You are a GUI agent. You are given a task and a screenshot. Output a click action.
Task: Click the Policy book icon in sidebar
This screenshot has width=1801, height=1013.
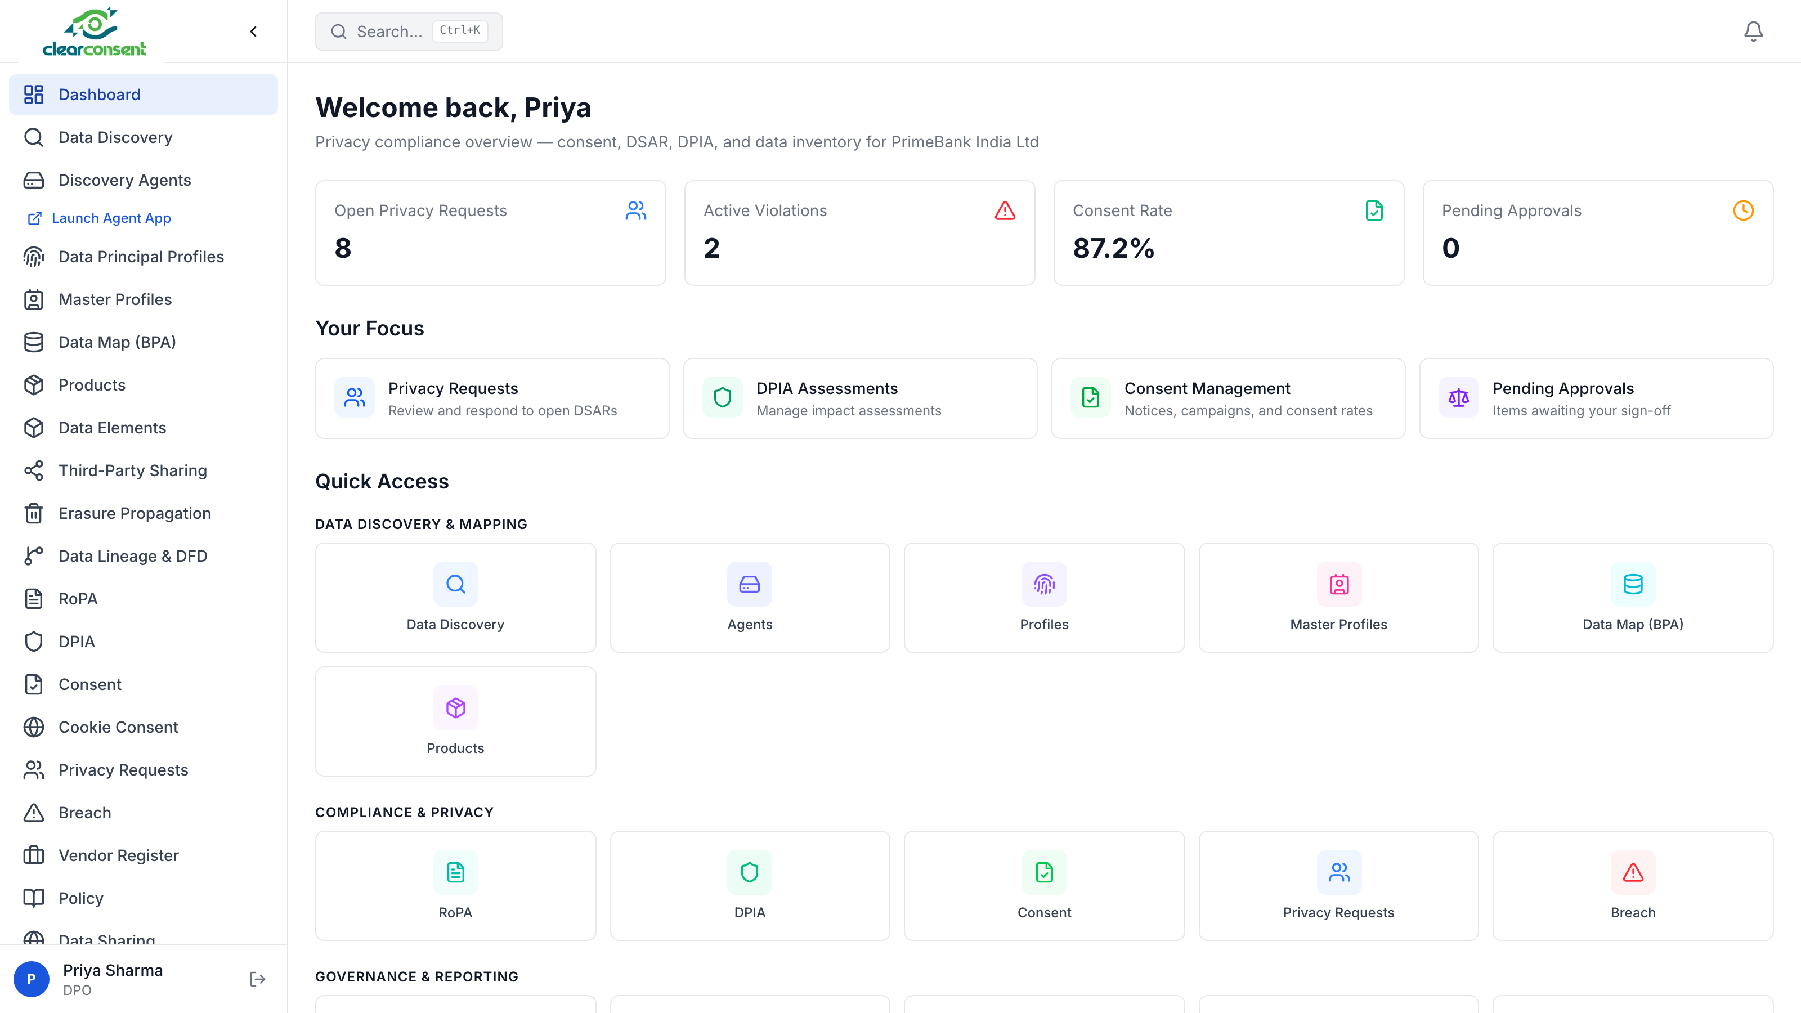point(34,898)
